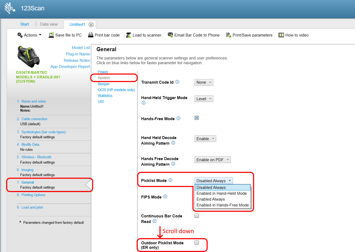Click the Save file to PC icon
The height and width of the screenshot is (252, 355).
(x=51, y=35)
